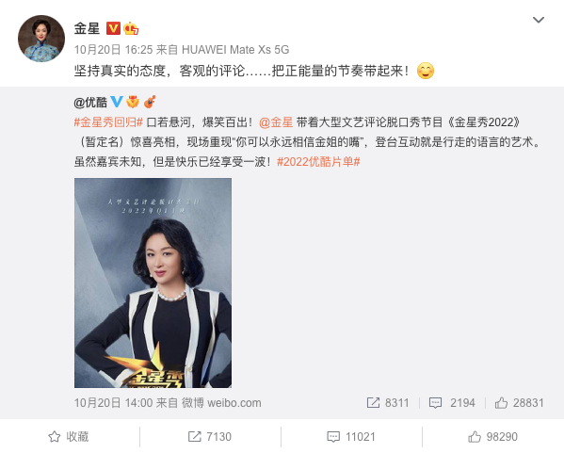Open the 金星 username link
The width and height of the screenshot is (564, 453).
tap(87, 28)
